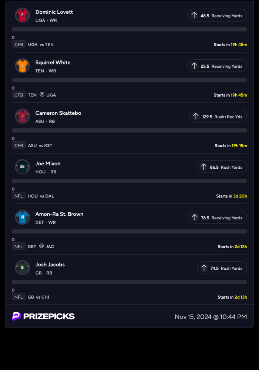Select the 74.5 Rush Yards pill
The image size is (259, 370).
pos(222,268)
